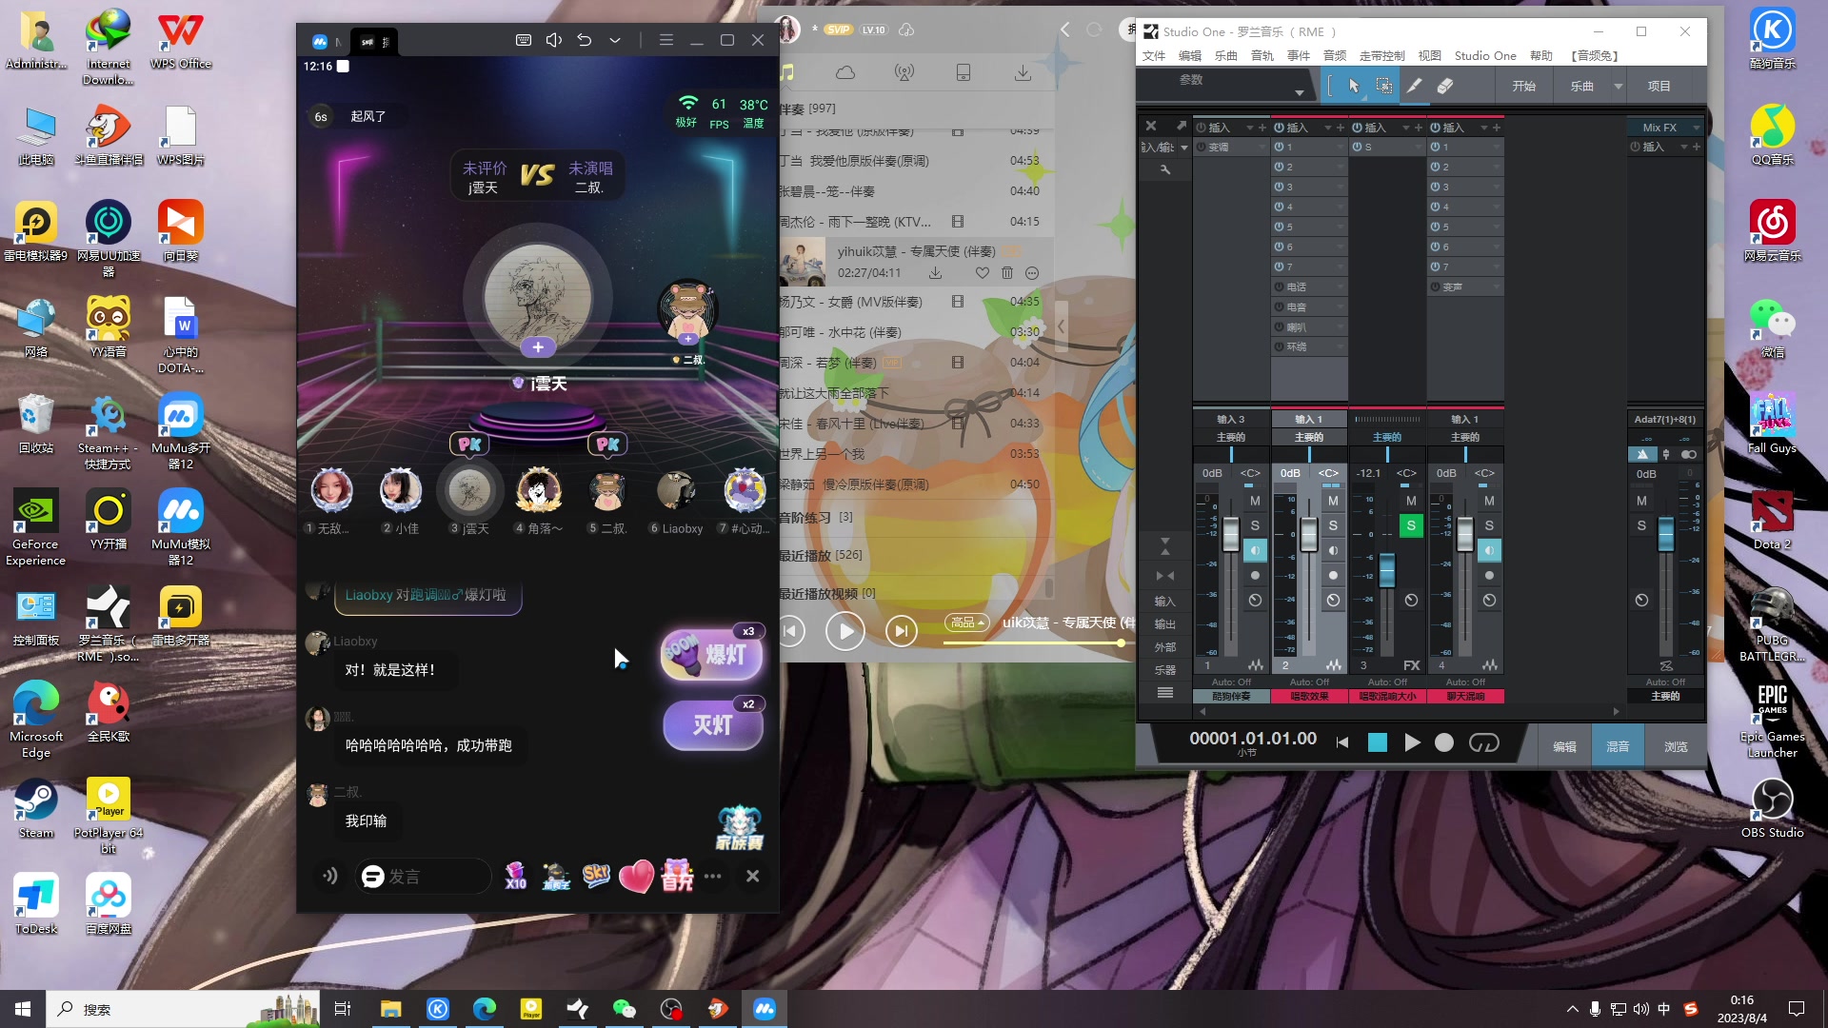Open the cloud tab icon in Kugou
Screen dimensions: 1828x1028
[845, 73]
